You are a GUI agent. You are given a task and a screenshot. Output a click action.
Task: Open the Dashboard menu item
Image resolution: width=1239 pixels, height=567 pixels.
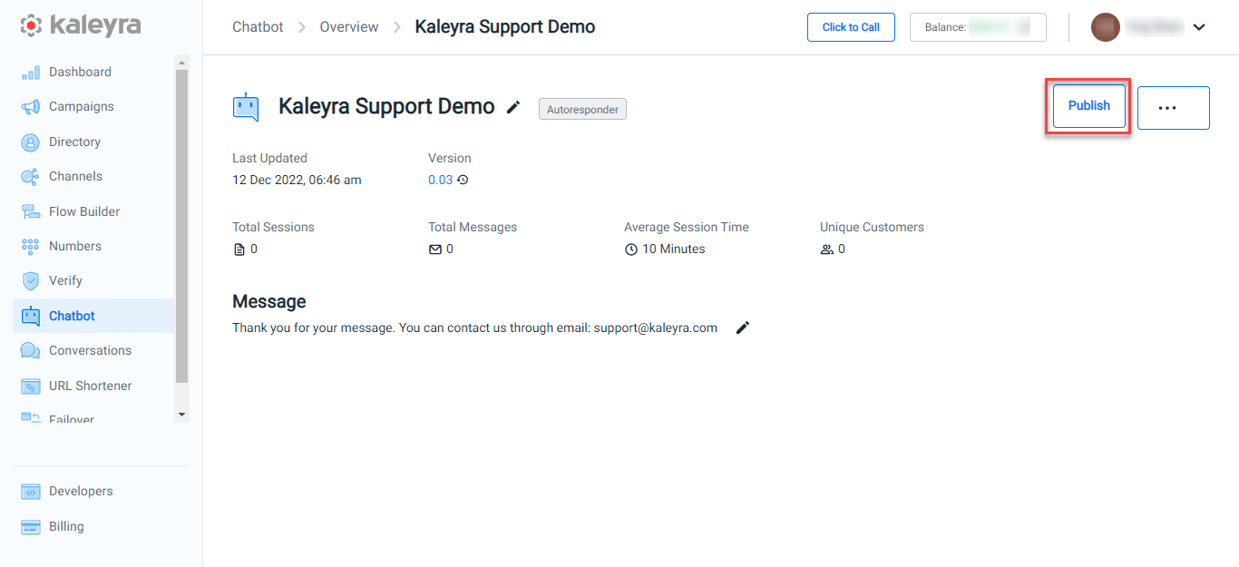[80, 73]
